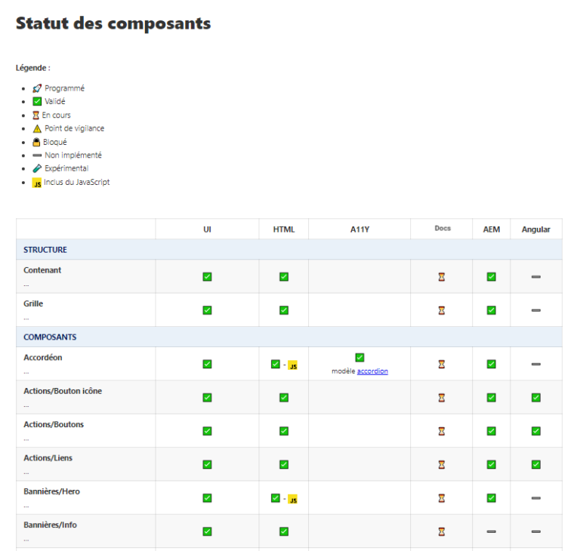
Task: Expand the ellipsis under Bannières/Hero
Action: click(x=26, y=506)
